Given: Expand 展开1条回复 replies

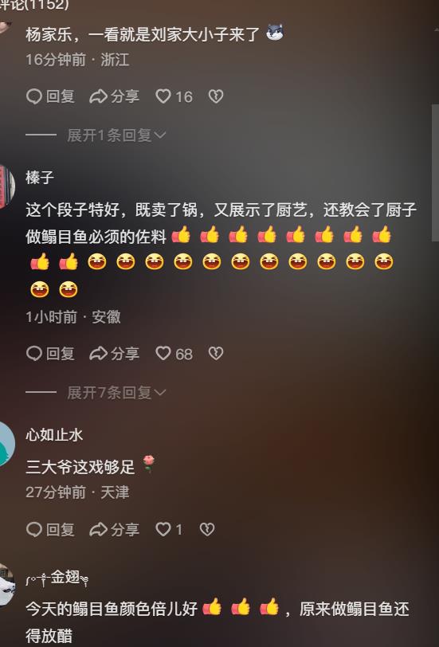Looking at the screenshot, I should click(116, 135).
